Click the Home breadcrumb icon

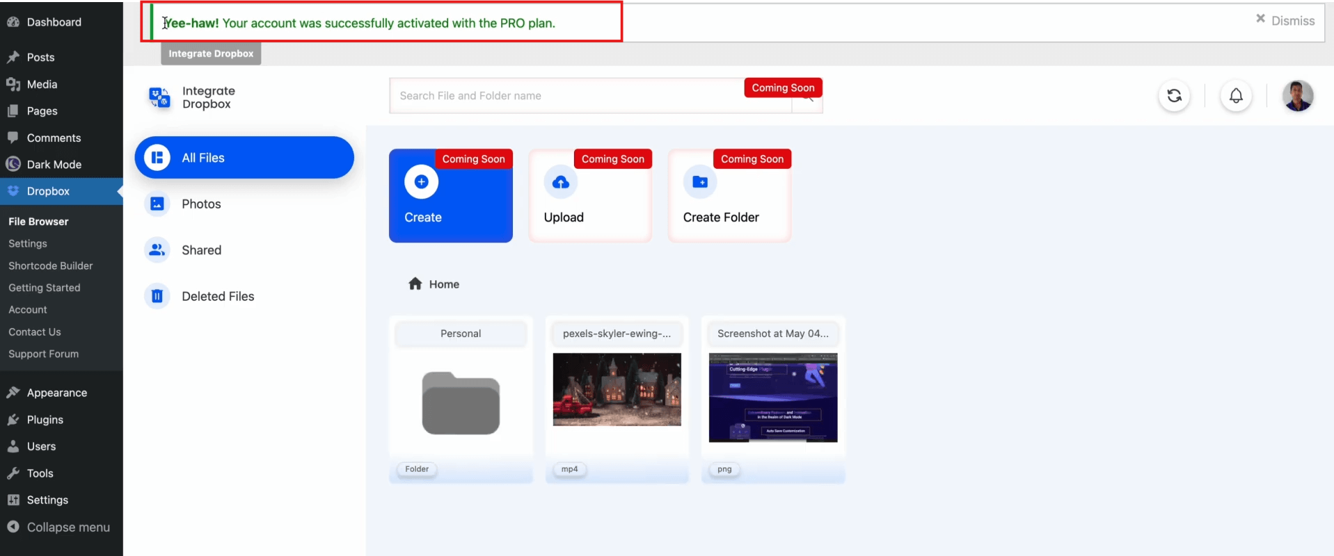415,284
